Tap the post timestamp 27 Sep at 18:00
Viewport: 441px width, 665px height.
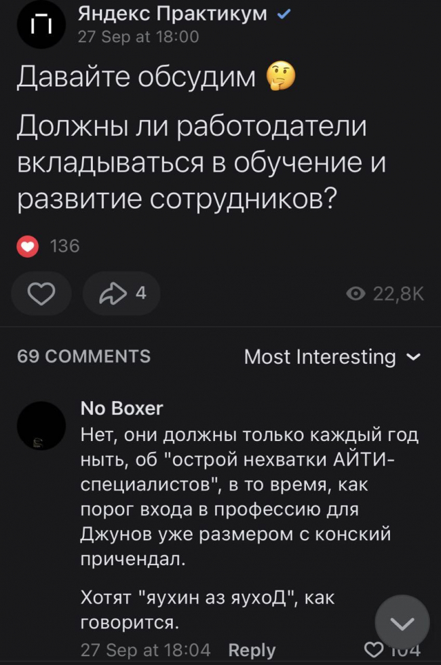click(138, 37)
